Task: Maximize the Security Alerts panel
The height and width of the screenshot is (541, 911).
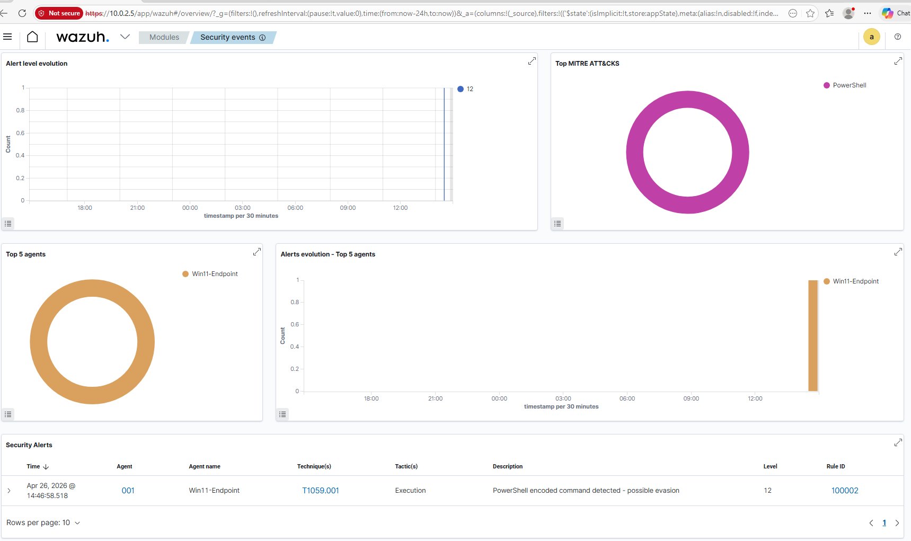Action: pos(898,442)
